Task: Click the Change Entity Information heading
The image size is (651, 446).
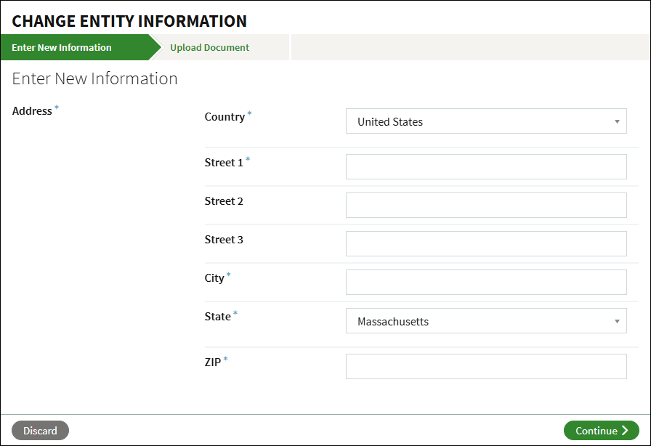Action: [x=129, y=21]
